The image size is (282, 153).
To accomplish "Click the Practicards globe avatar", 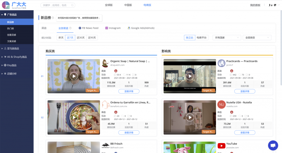I will [x=221, y=63].
